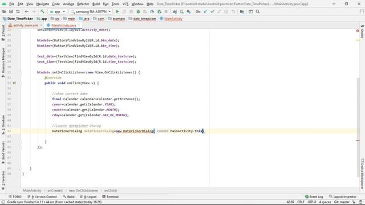Open the Refactor menu
Viewport: 365px width, 205px height.
click(83, 4)
